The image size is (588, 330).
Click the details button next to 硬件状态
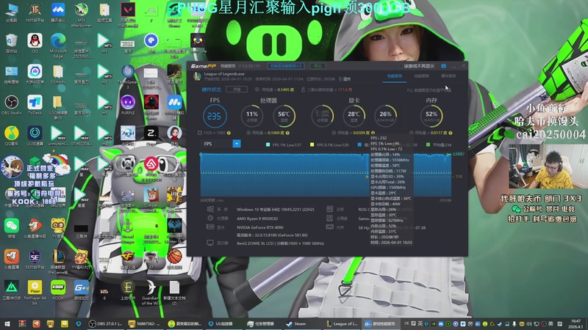click(x=236, y=89)
